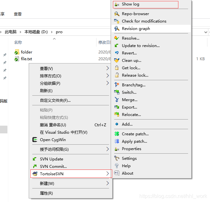Click the Check for modifications icon
Screen dimensions: 210x202
coord(116,21)
